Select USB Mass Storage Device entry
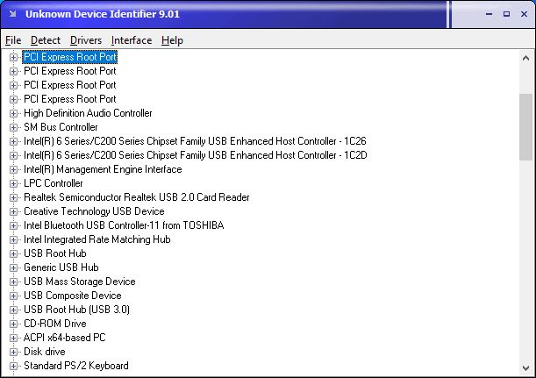This screenshot has width=536, height=378. pyautogui.click(x=80, y=282)
